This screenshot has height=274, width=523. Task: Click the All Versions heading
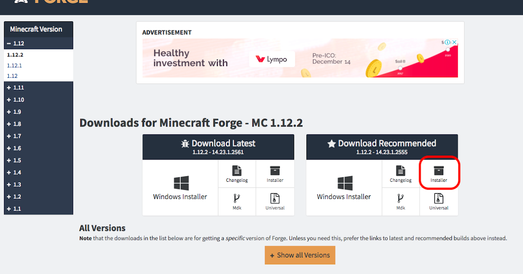pos(102,228)
